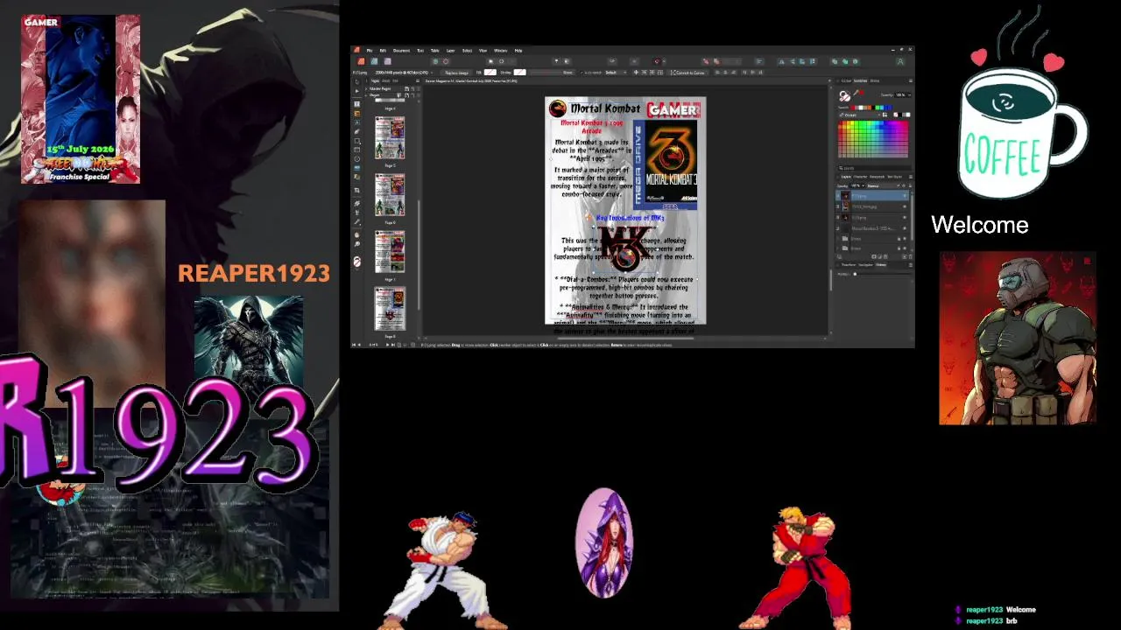1121x630 pixels.
Task: Go to first page navigation arrow
Action: (x=354, y=345)
